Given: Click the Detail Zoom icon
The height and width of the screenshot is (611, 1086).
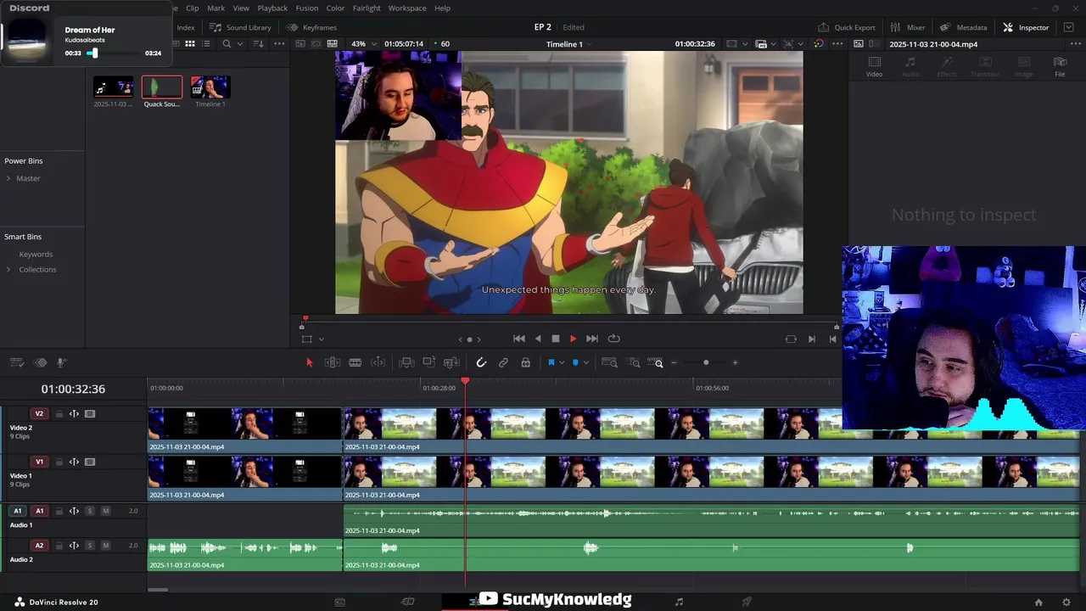Looking at the screenshot, I should tap(635, 362).
